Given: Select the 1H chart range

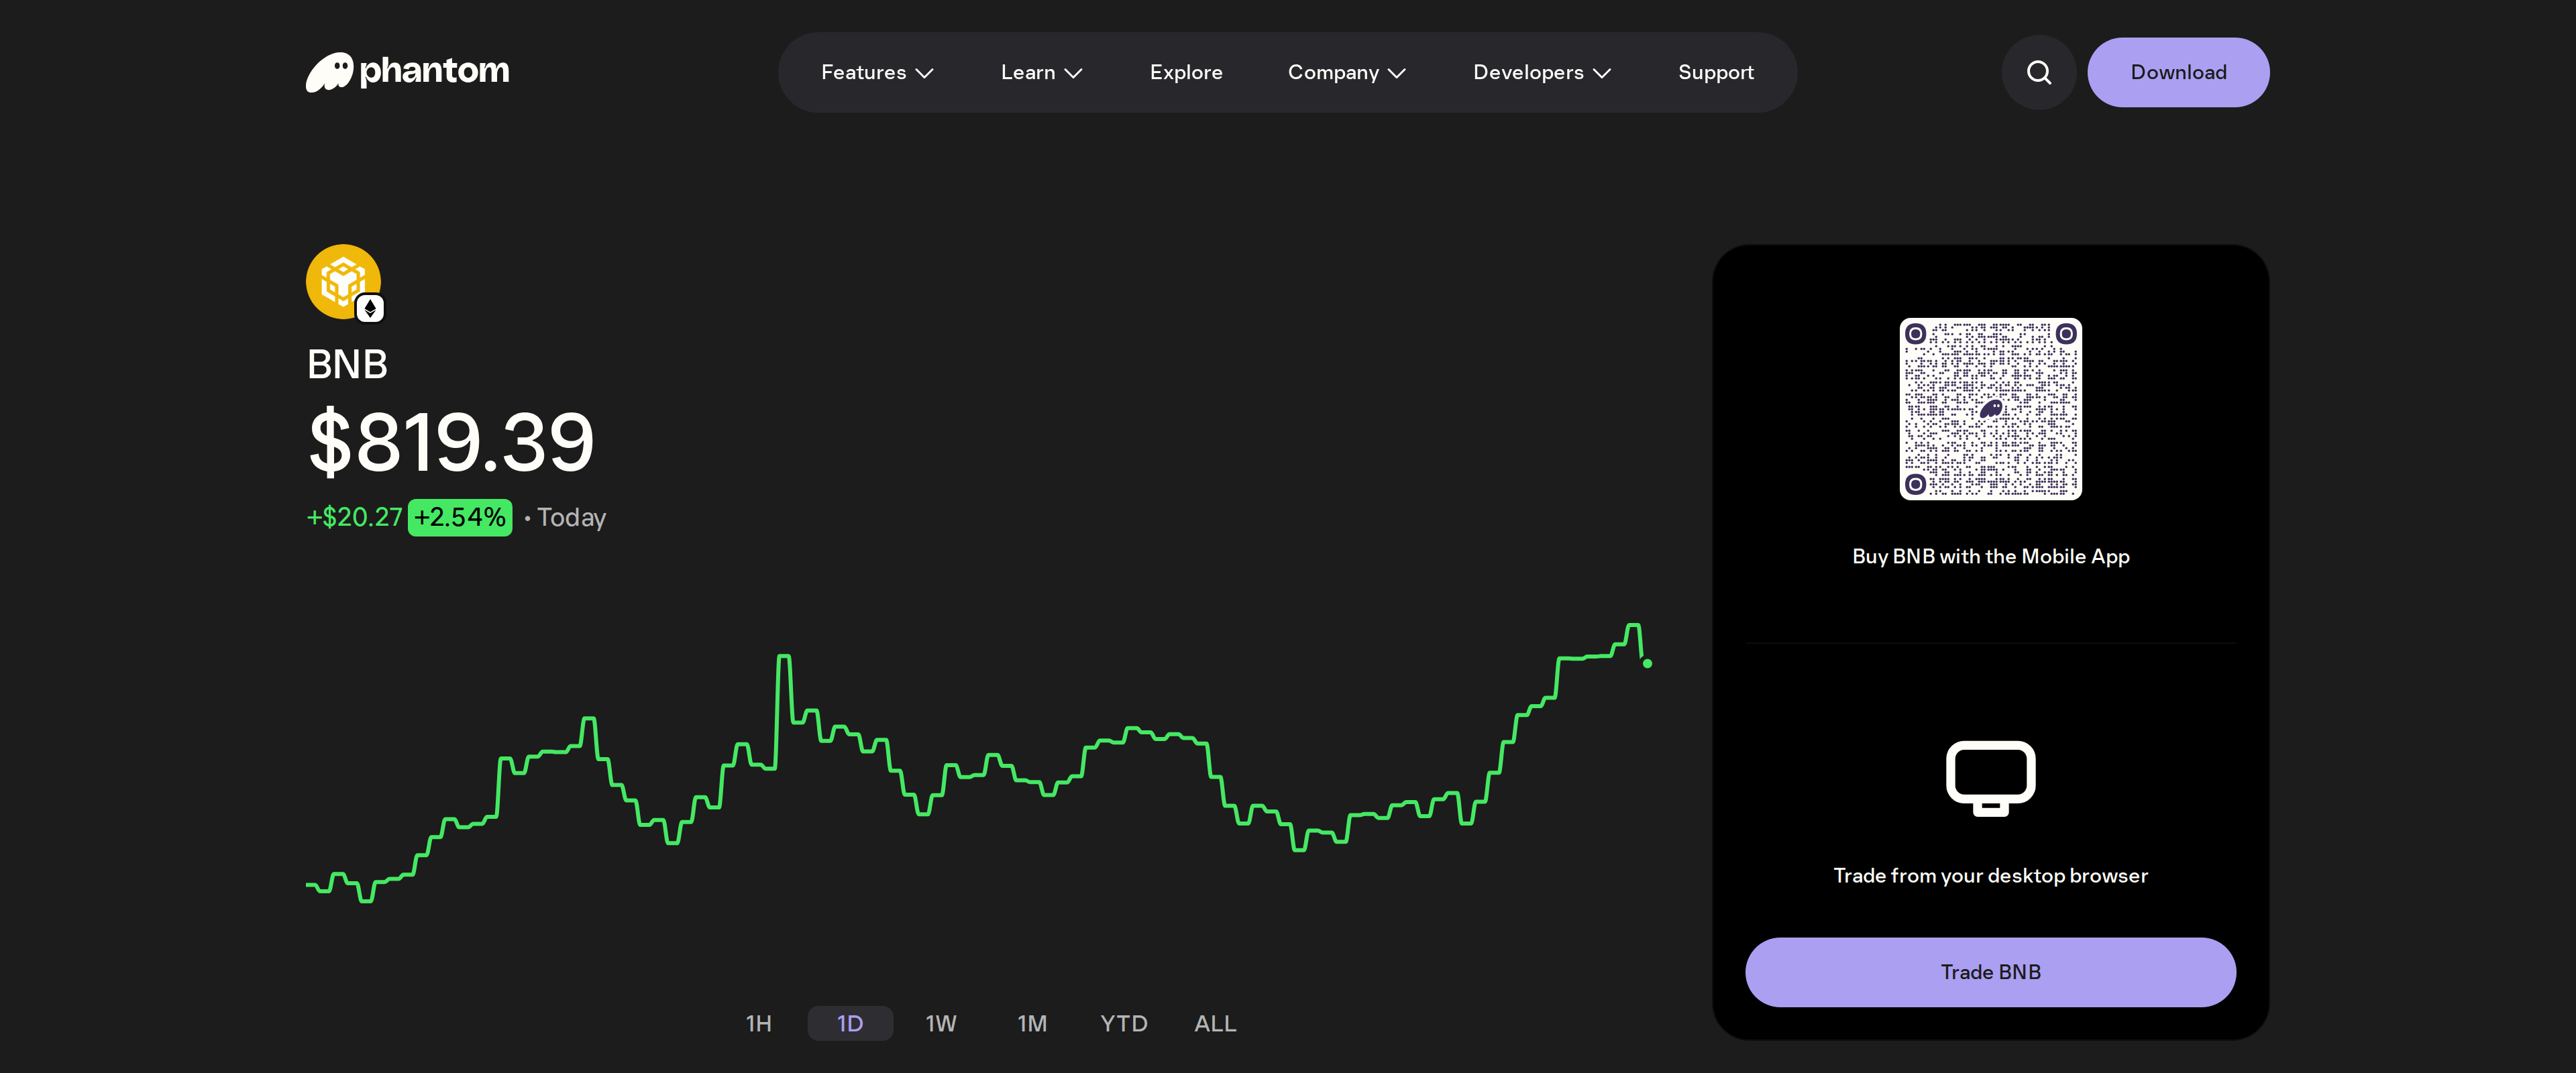Looking at the screenshot, I should point(759,1023).
